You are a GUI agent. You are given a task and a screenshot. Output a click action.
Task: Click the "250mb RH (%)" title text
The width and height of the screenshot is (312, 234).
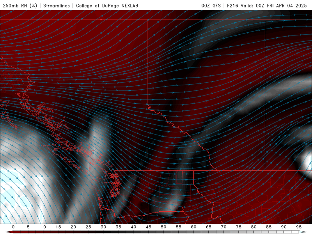(x=20, y=5)
